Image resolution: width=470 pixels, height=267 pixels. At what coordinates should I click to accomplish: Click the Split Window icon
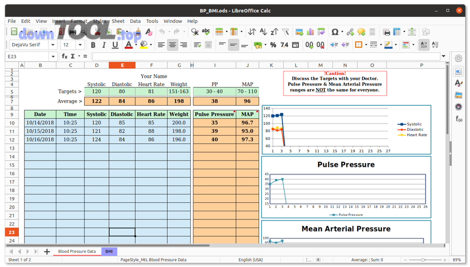[x=412, y=32]
